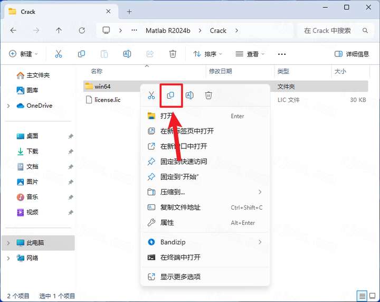Click the monitor icon in the address bar

tap(106, 30)
